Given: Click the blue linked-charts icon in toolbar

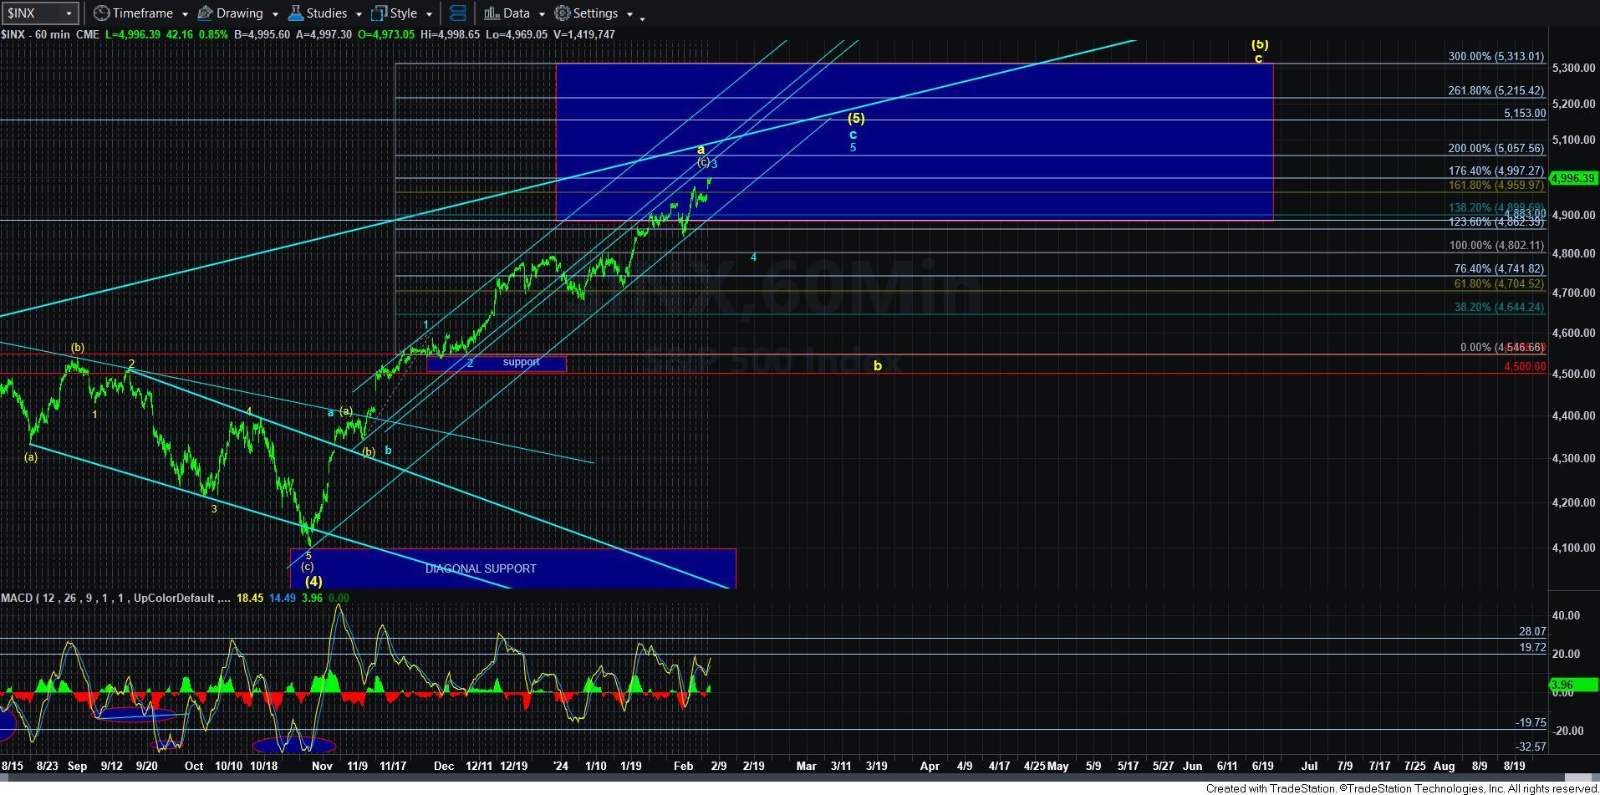Looking at the screenshot, I should (x=457, y=13).
